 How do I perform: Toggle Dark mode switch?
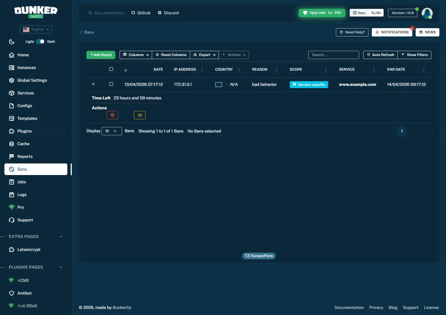[x=40, y=41]
